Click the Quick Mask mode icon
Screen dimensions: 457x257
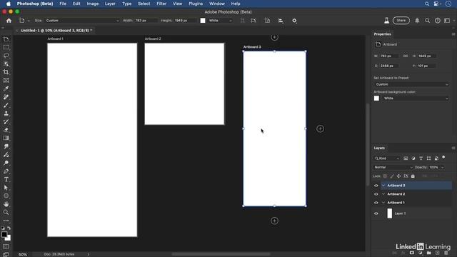click(x=6, y=247)
